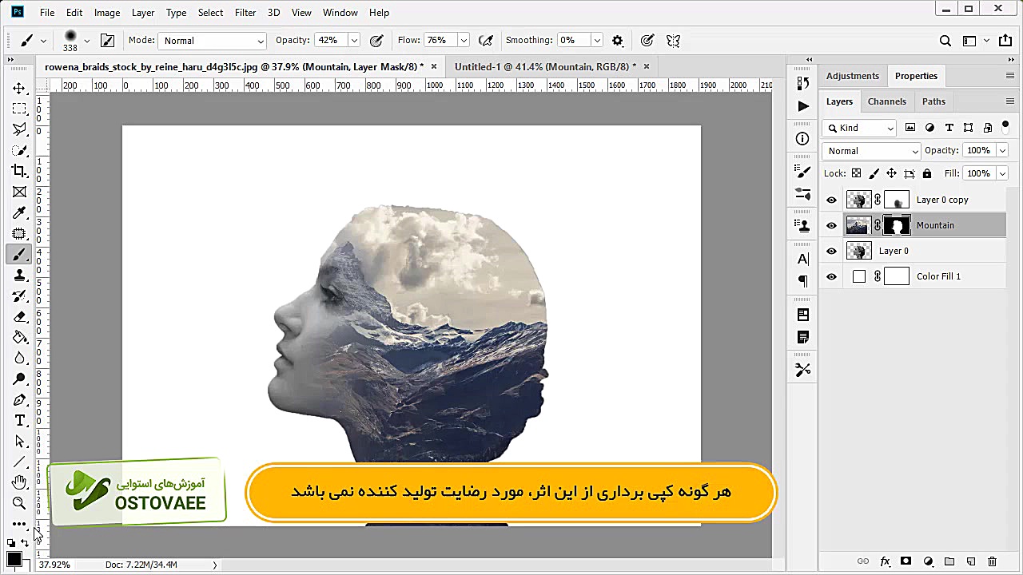Select the Hand tool

click(20, 482)
